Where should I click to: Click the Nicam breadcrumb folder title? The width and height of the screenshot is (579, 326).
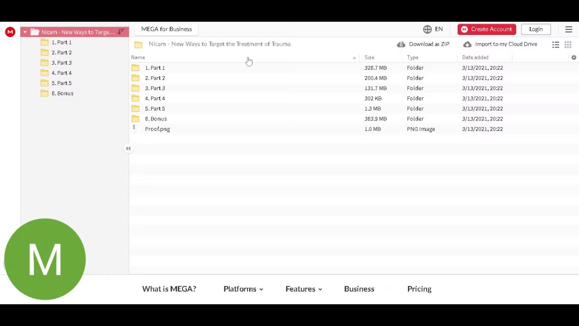(220, 44)
